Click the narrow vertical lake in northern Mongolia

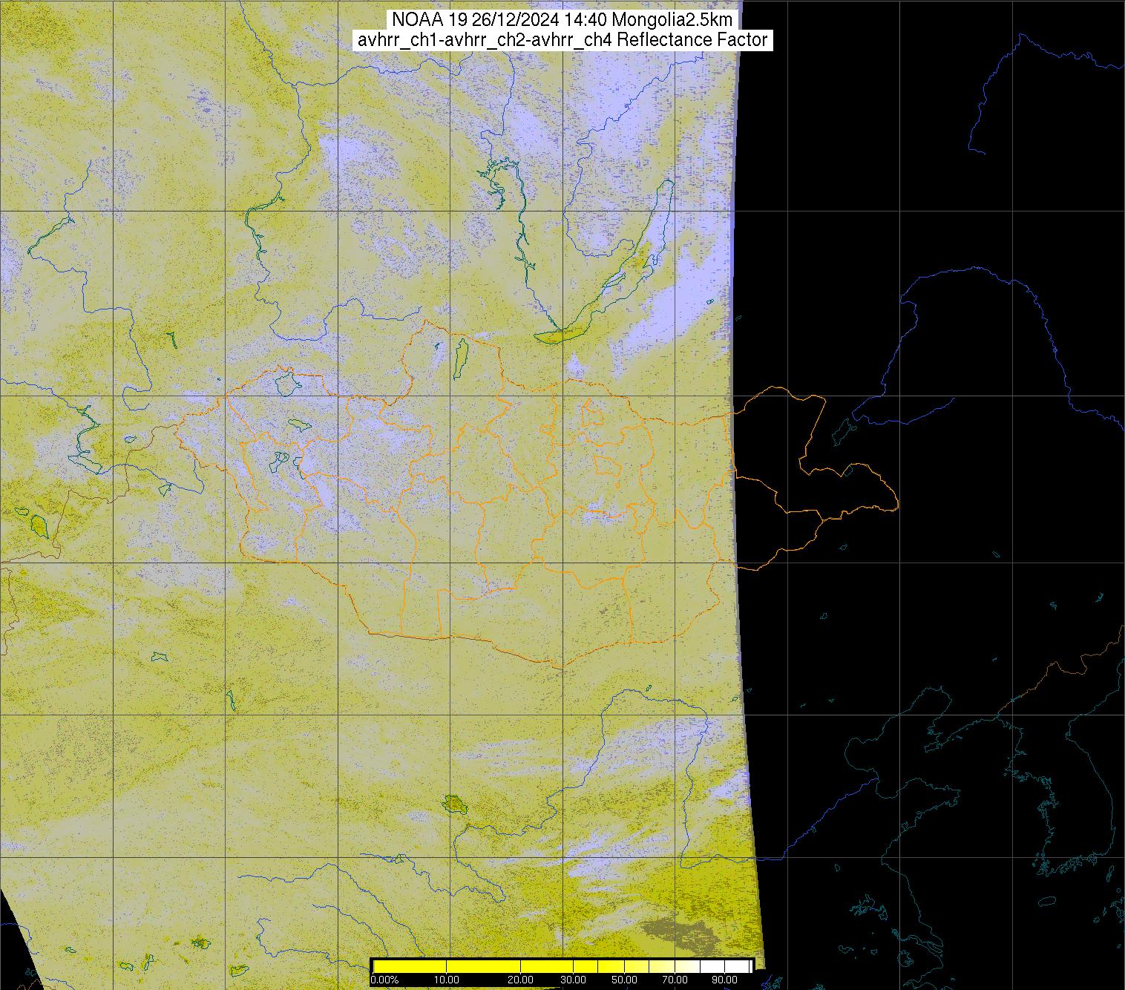(x=461, y=355)
